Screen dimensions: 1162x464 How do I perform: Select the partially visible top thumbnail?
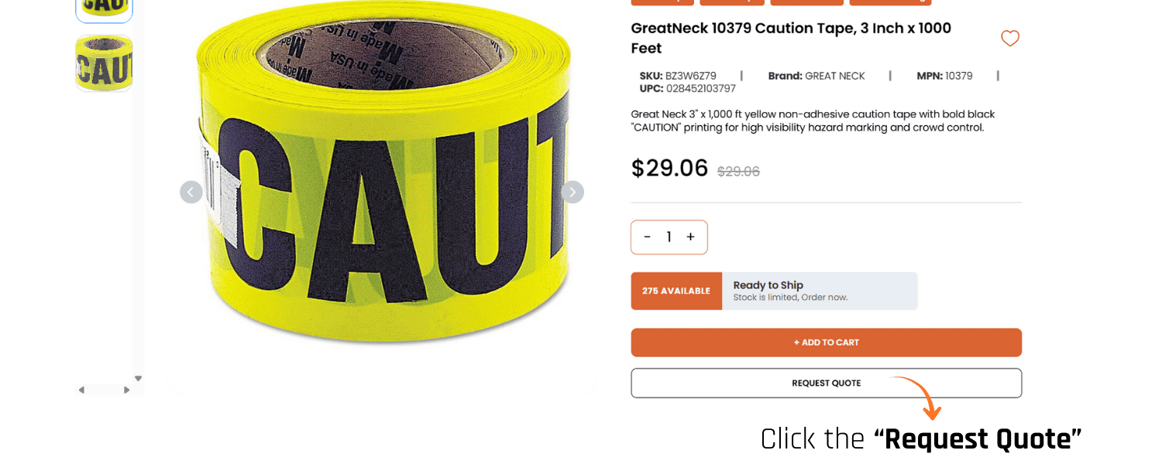point(104,11)
